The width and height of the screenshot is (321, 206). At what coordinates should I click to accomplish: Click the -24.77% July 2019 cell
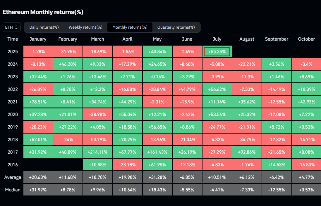pos(217,127)
